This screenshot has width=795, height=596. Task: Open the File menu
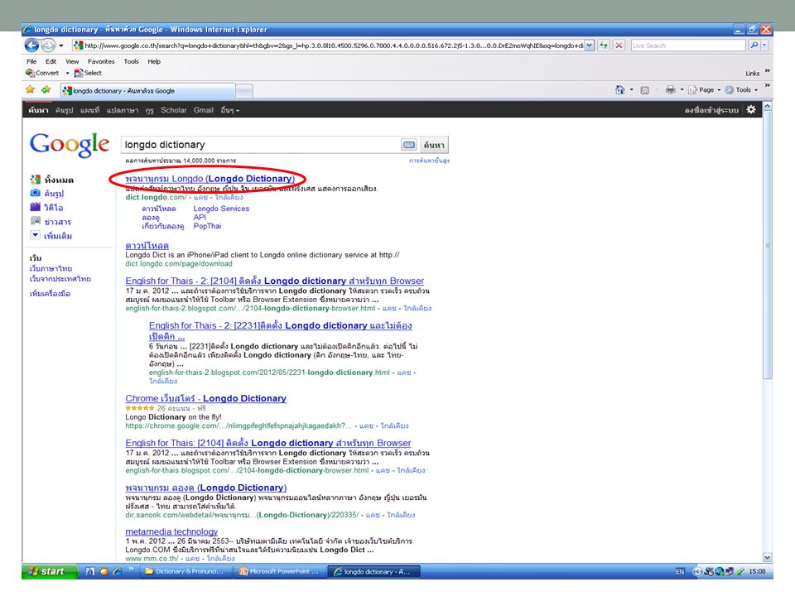[31, 61]
